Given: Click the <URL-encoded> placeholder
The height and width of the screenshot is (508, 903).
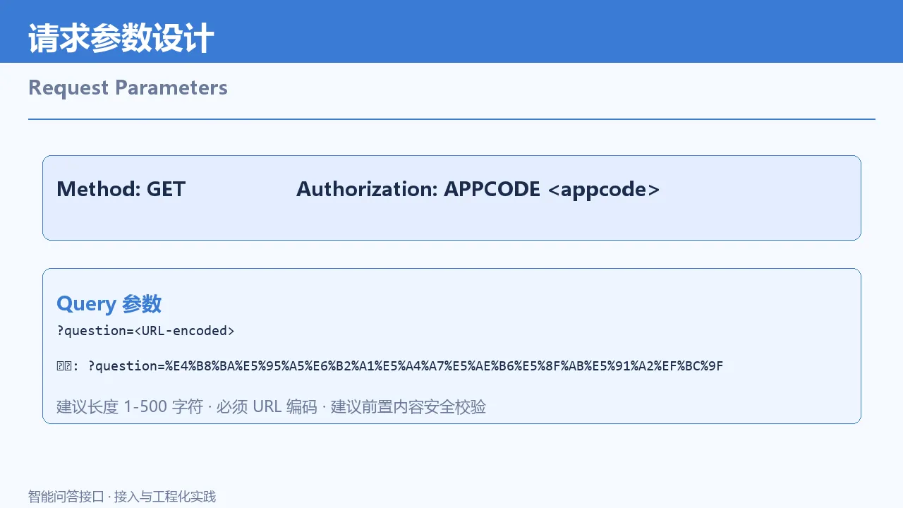Looking at the screenshot, I should coord(184,330).
